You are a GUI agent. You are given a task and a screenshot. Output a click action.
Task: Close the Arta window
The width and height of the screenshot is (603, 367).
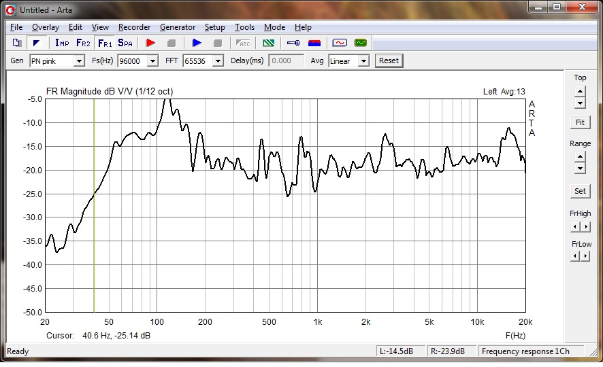pyautogui.click(x=582, y=7)
